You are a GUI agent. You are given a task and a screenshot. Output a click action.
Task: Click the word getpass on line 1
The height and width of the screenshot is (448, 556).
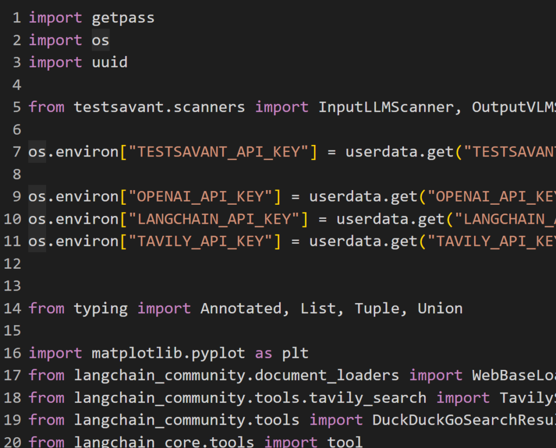pos(123,18)
